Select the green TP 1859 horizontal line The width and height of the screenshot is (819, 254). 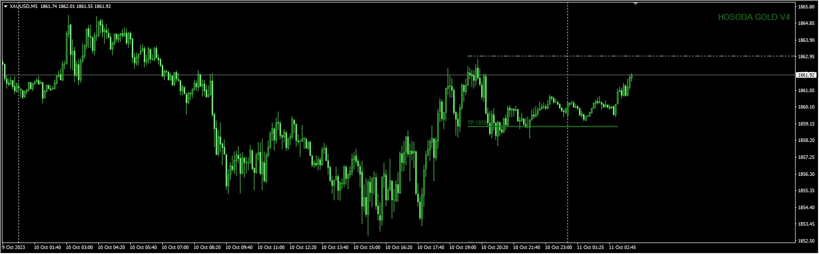[543, 127]
